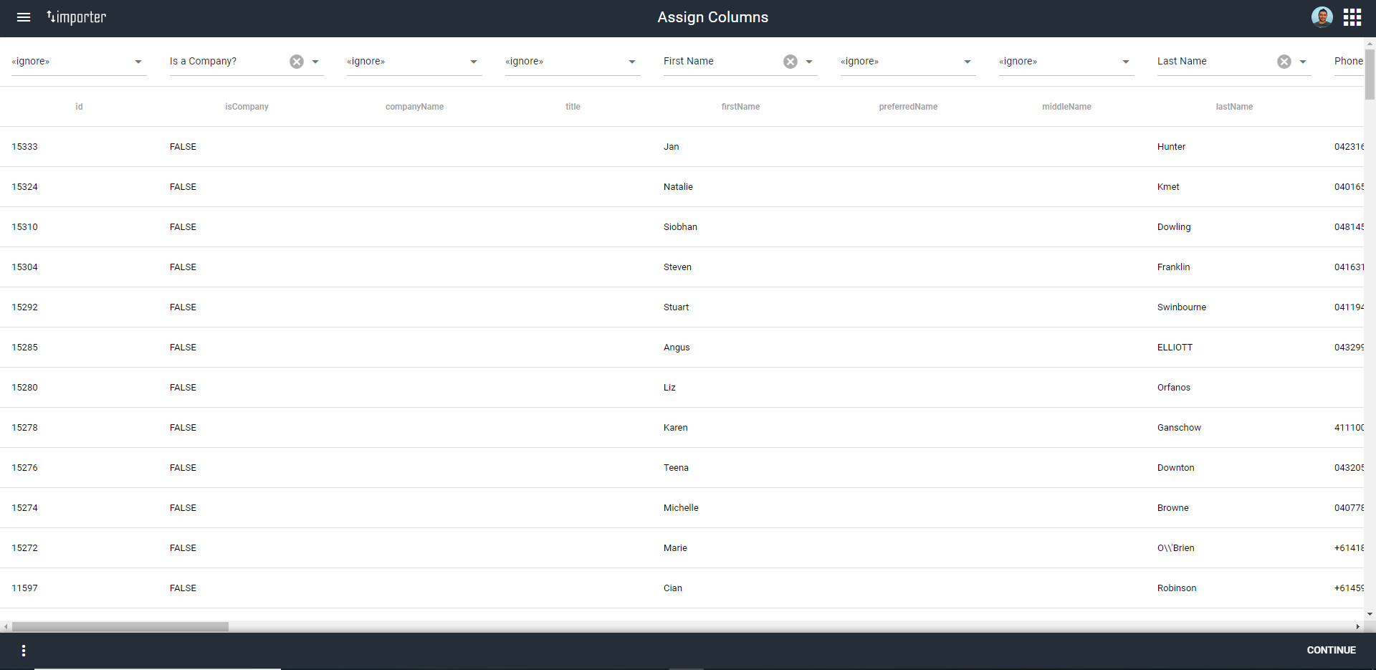Clear the Last Name column mapping
Image resolution: width=1376 pixels, height=670 pixels.
click(x=1284, y=61)
